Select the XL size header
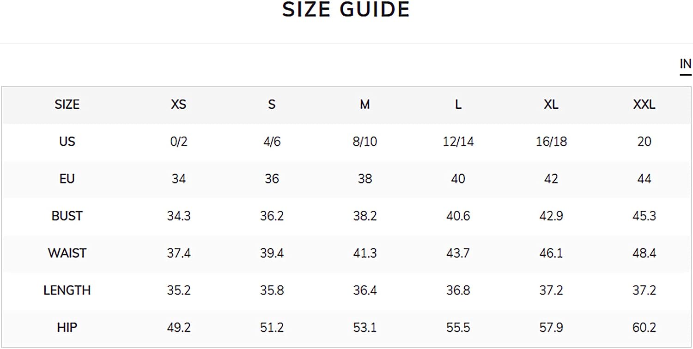 [x=551, y=105]
